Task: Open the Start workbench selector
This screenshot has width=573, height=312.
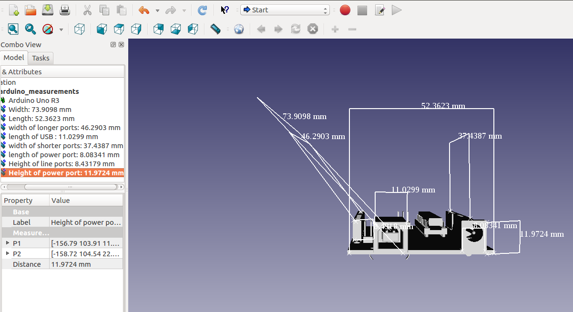Action: (x=285, y=10)
